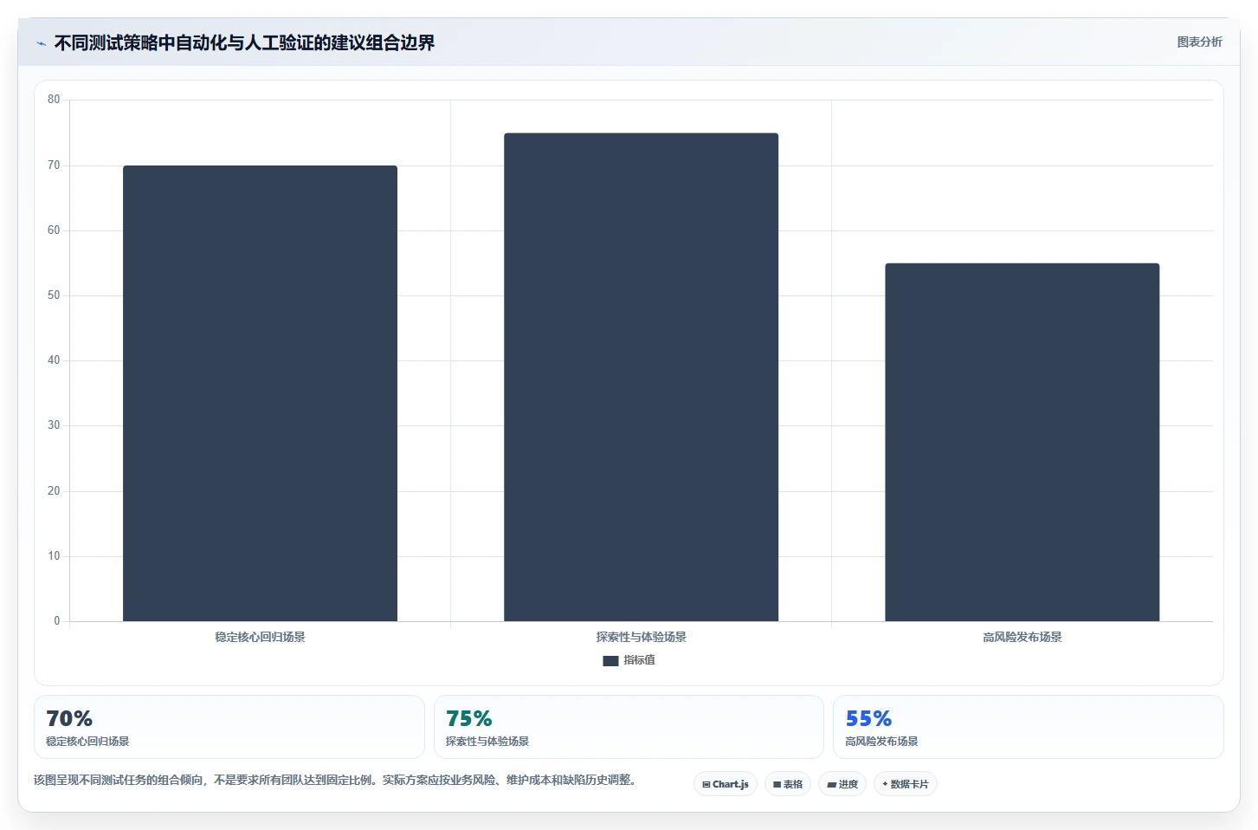
Task: Select the 数据卡片 chip
Action: click(906, 784)
